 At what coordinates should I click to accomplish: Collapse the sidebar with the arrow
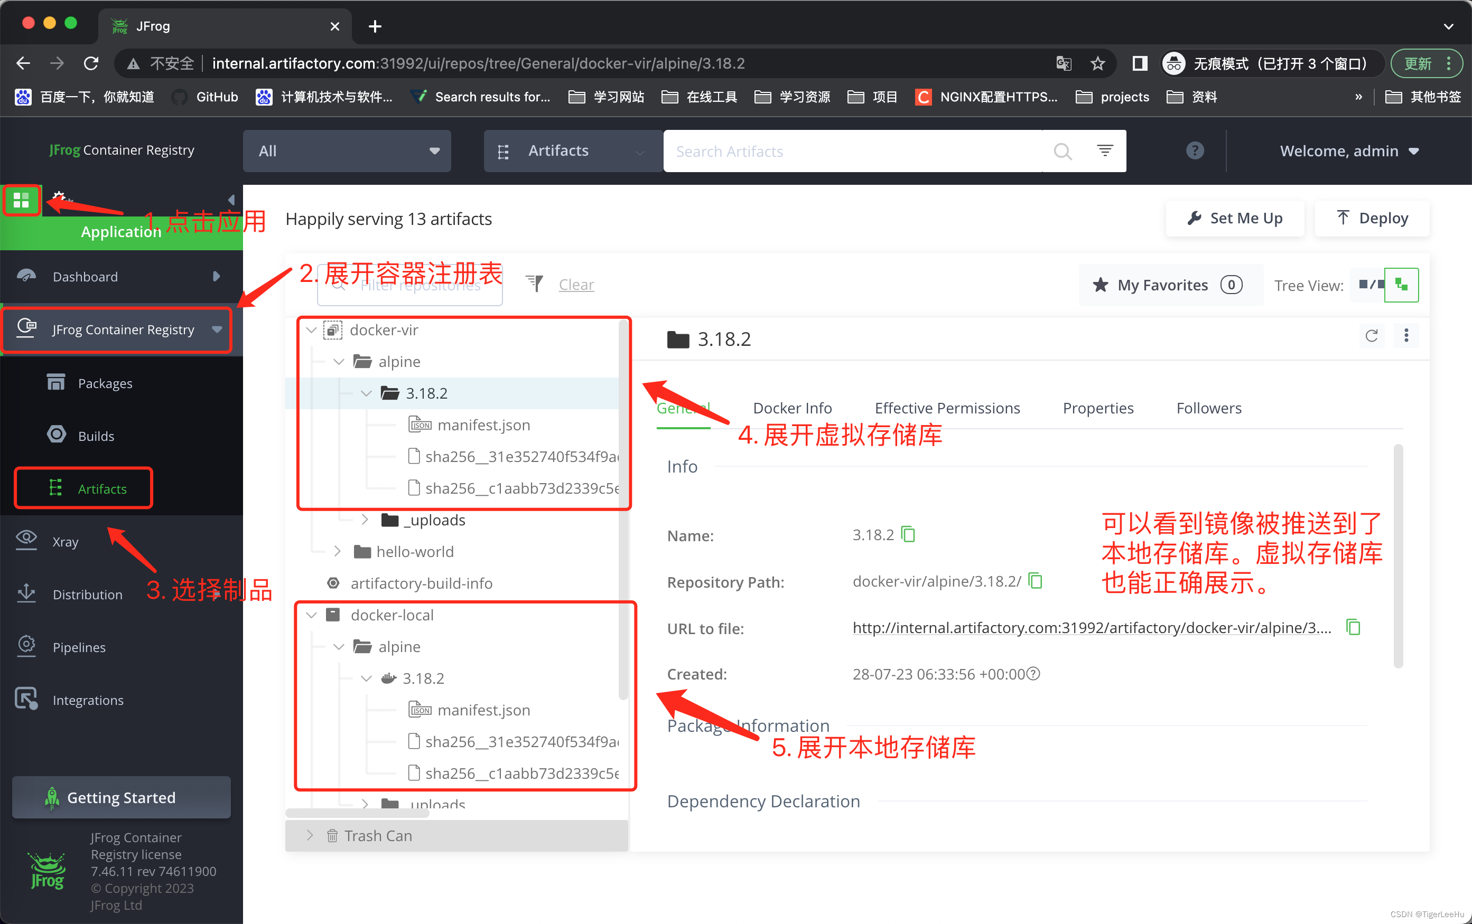tap(231, 200)
